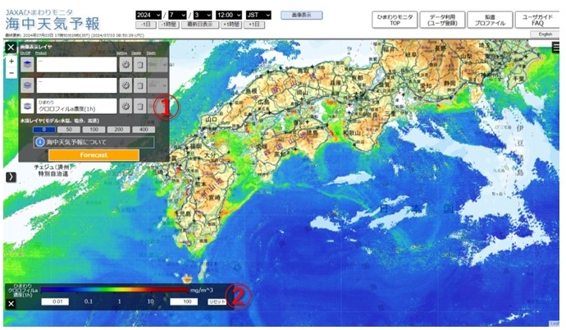Open settings gear for the first layer

coord(126,65)
